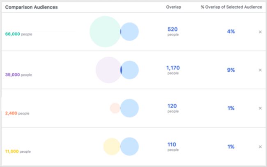Click the blue circle in the 120 overlap row

[x=129, y=108]
